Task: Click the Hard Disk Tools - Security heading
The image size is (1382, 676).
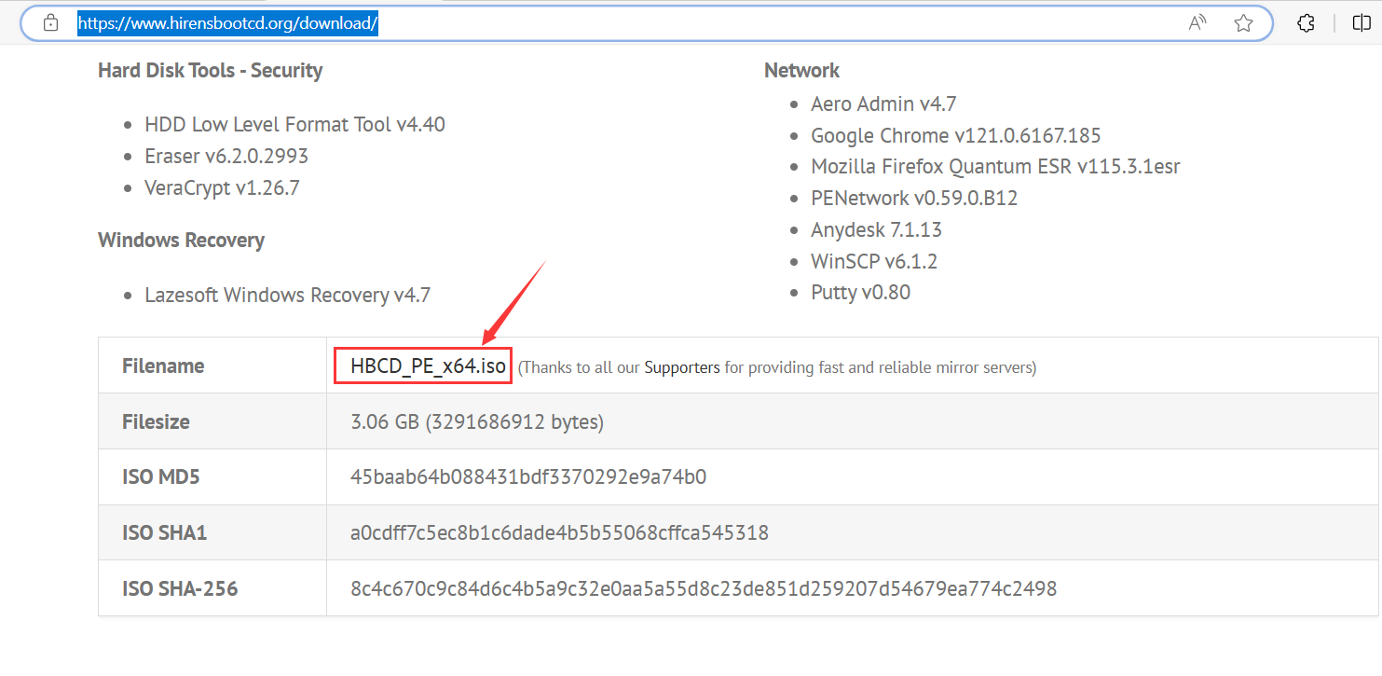Action: tap(210, 70)
